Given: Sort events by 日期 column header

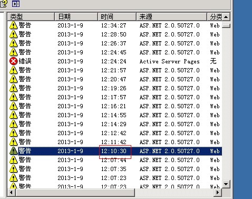Looking at the screenshot, I should (76, 17).
